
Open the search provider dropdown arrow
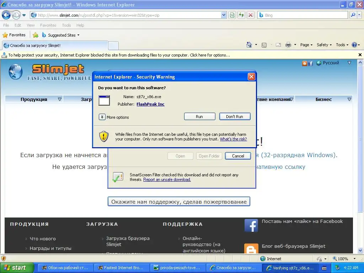click(x=359, y=15)
